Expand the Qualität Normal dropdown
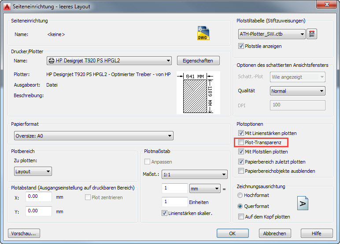The height and width of the screenshot is (244, 340). [297, 91]
